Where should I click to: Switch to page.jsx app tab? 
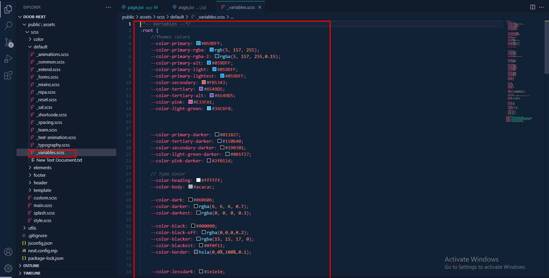(x=140, y=7)
